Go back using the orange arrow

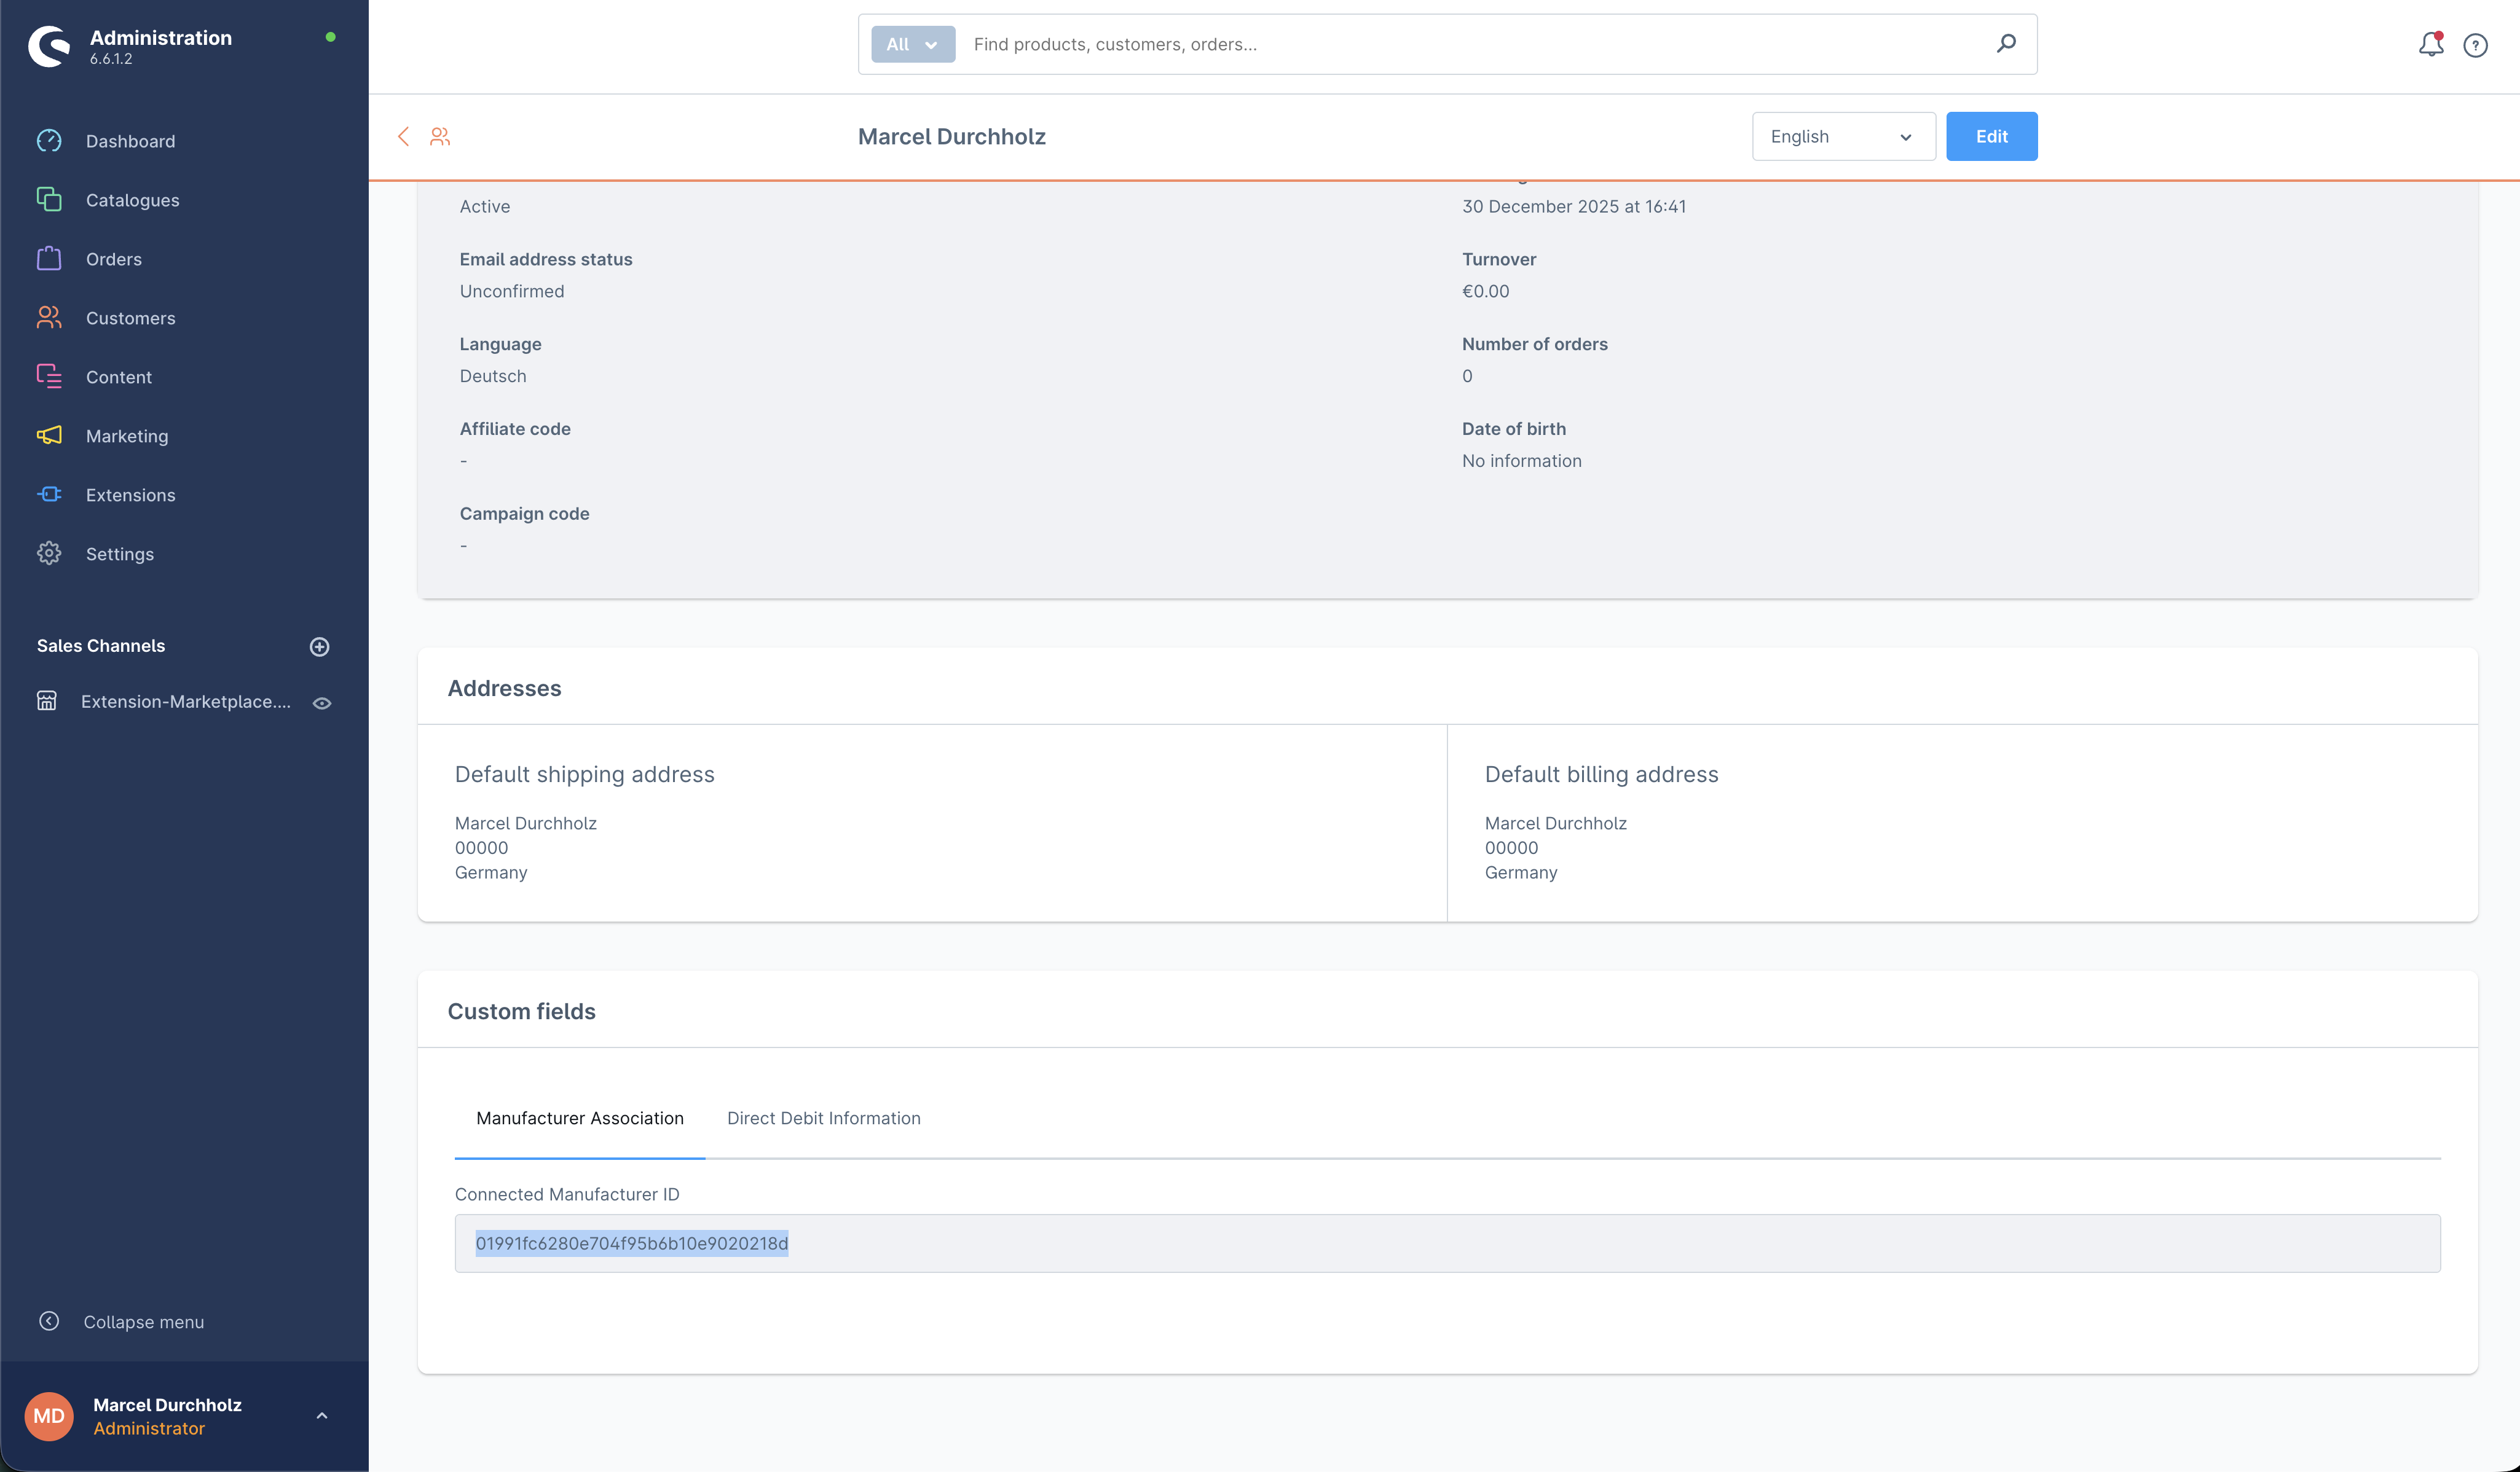click(x=404, y=137)
